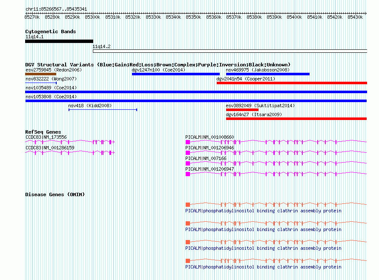
Task: Open the Disease Genes (OMIM) track heading
Action: tap(55, 194)
